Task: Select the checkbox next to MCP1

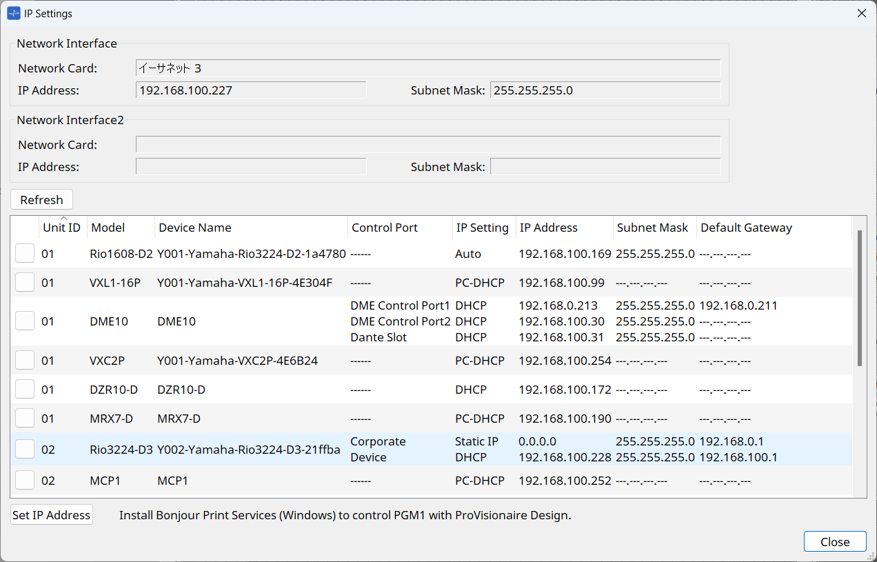Action: [25, 481]
